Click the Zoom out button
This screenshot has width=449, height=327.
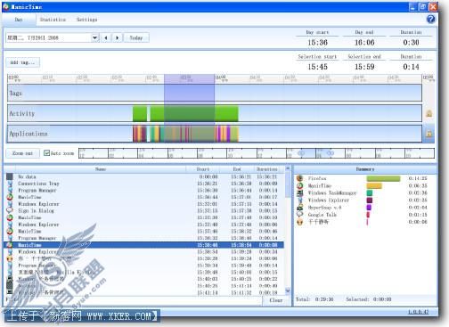pyautogui.click(x=22, y=153)
